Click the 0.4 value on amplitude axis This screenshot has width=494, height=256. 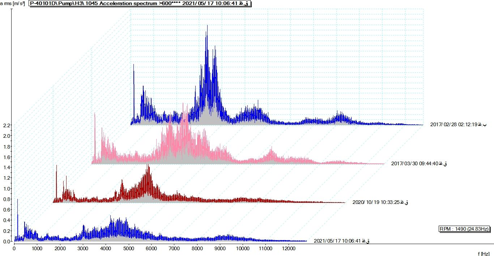coord(6,220)
